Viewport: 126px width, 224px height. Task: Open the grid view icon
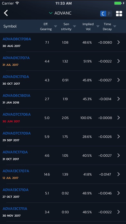click(119, 14)
